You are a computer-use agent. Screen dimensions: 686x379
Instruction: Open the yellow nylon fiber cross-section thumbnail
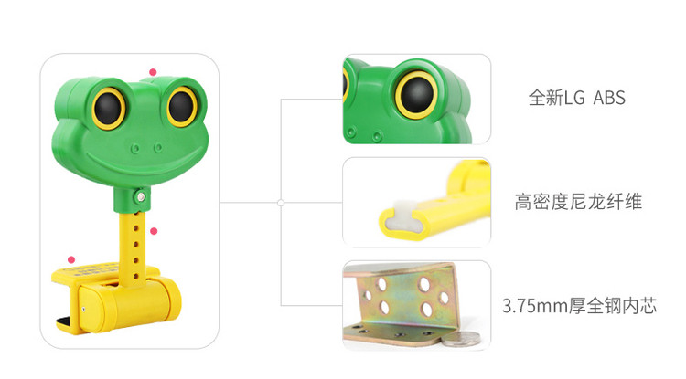click(416, 203)
